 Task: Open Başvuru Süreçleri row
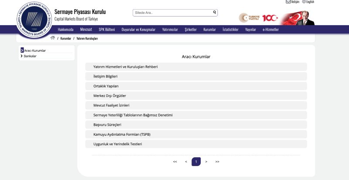tap(196, 125)
